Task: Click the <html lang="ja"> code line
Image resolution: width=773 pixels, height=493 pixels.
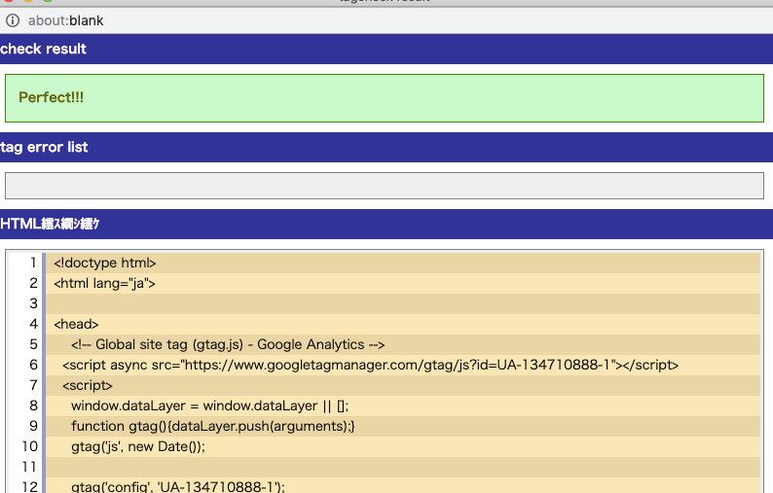Action: (105, 283)
